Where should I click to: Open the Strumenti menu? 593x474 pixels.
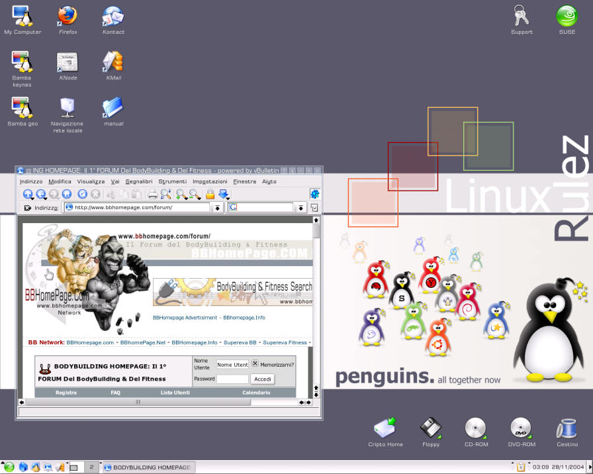172,181
